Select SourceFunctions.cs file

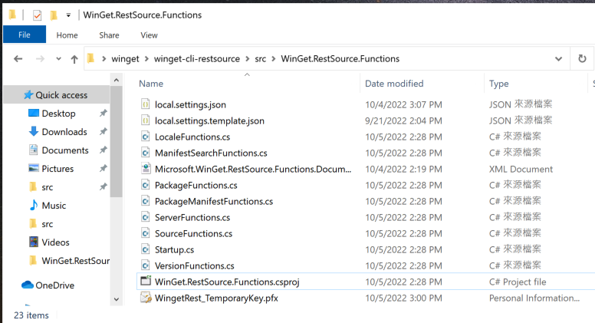click(x=193, y=233)
